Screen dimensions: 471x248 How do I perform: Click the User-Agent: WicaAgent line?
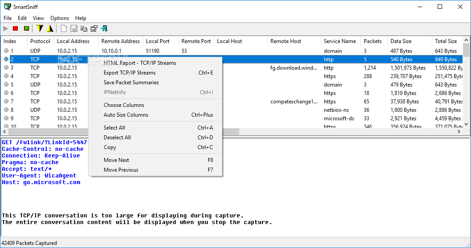39,176
